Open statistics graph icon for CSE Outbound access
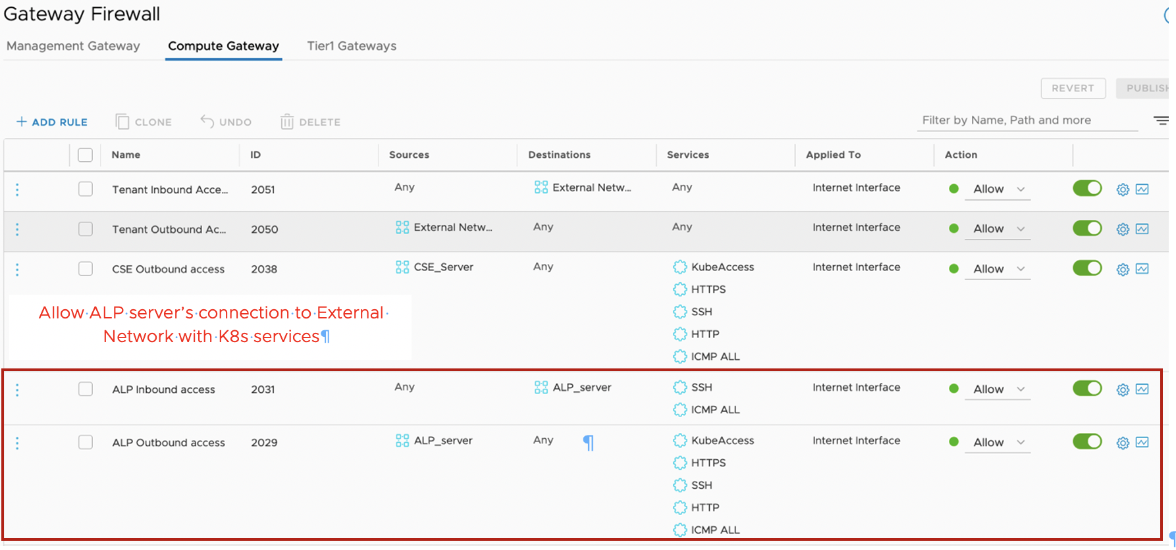Screen dimensions: 1176x550 click(1142, 269)
